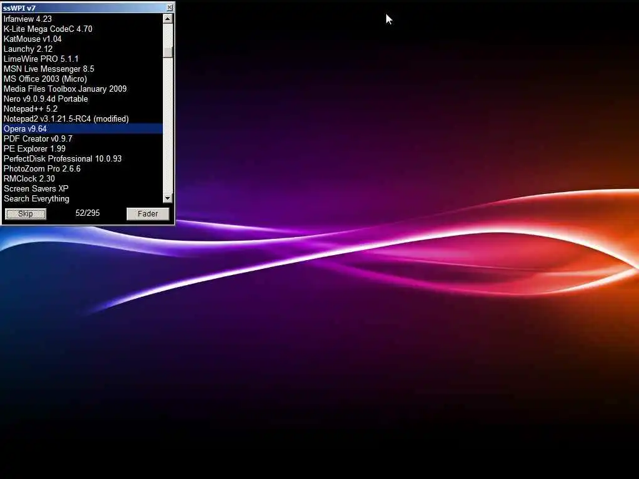
Task: Click the highlighted Opera v9.64 row
Action: (x=83, y=128)
